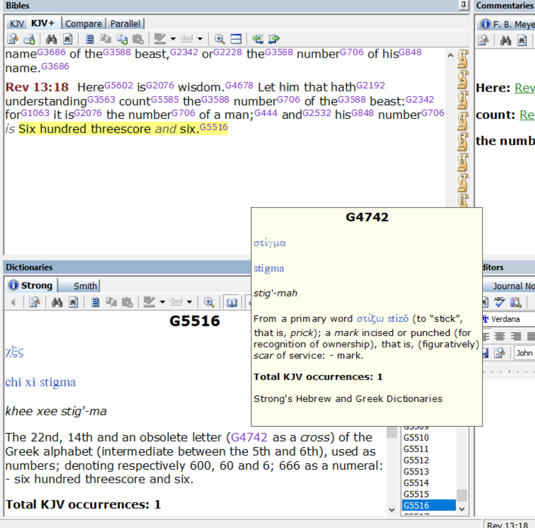Go forward with the green right arrow
This screenshot has width=535, height=528.
(x=274, y=39)
